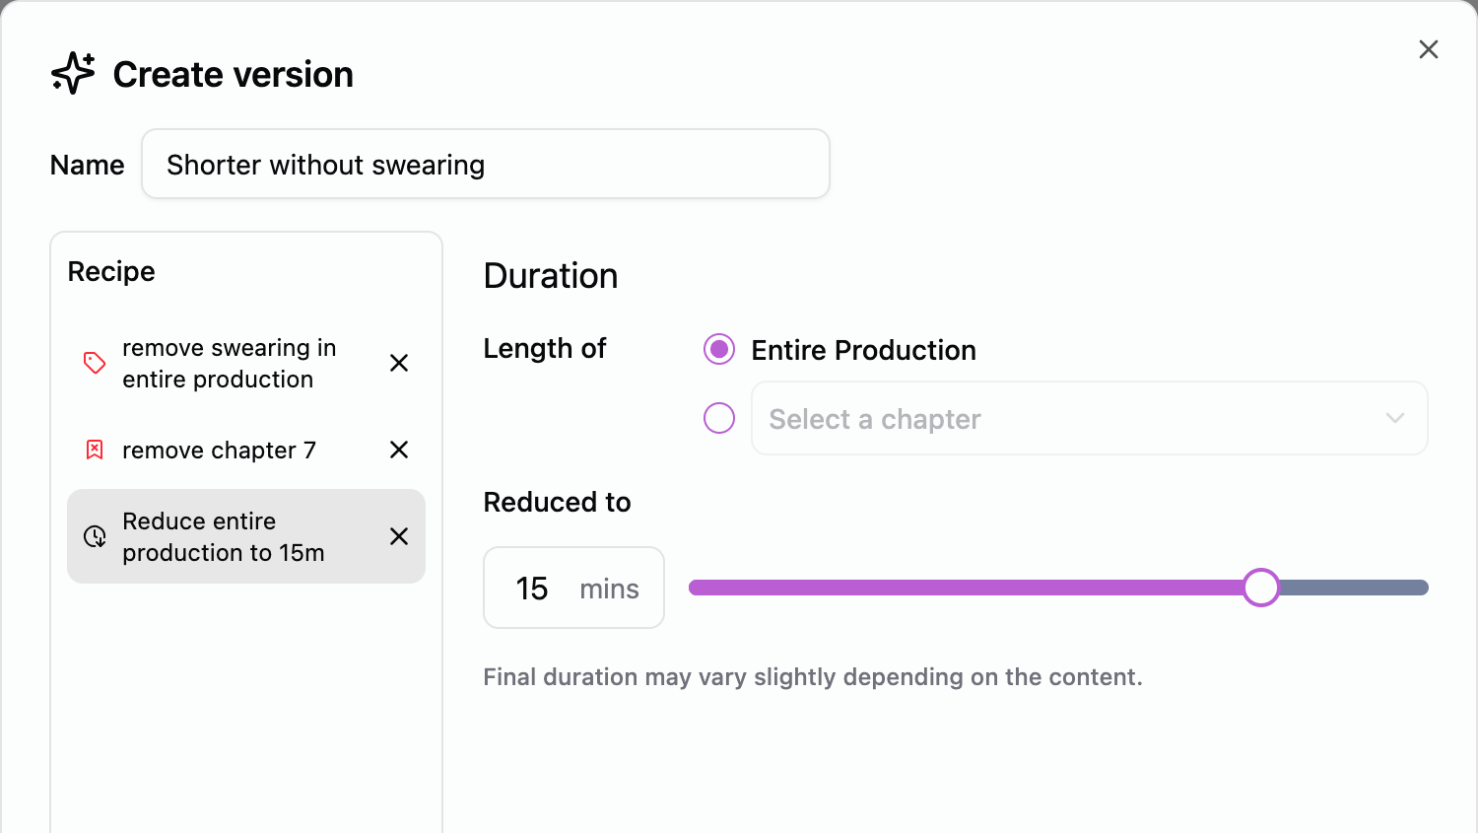Click the bookmark icon next to remove chapter 7
The width and height of the screenshot is (1478, 833).
94,450
